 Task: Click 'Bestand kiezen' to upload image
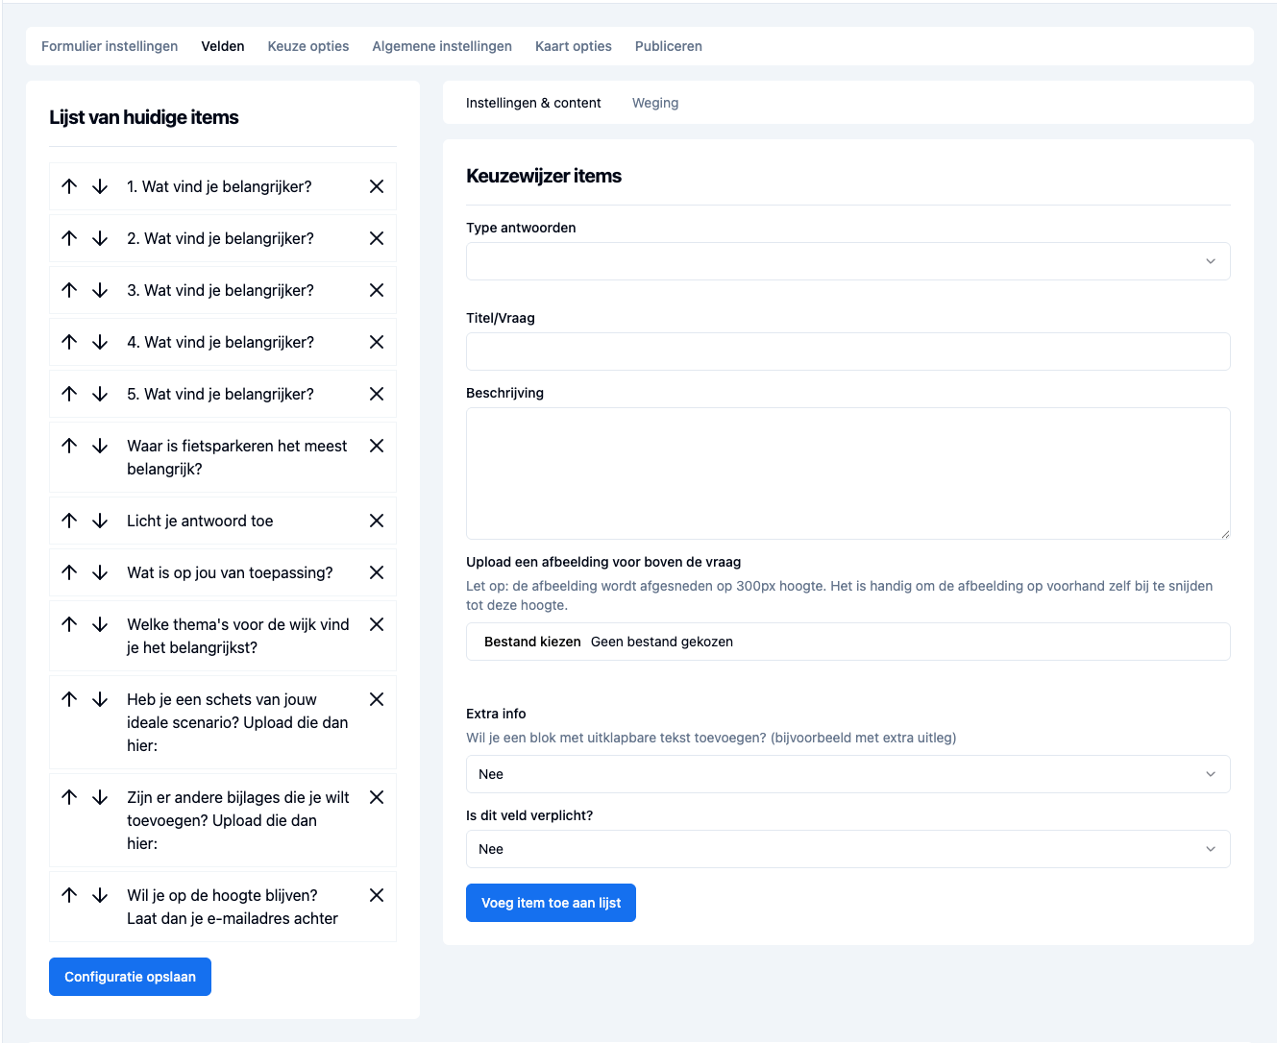532,642
